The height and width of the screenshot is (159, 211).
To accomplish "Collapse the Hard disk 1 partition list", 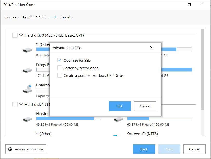I will (21, 104).
